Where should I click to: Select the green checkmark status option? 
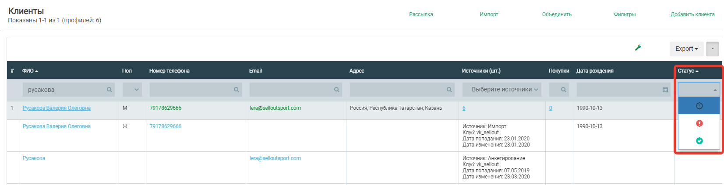tap(699, 141)
